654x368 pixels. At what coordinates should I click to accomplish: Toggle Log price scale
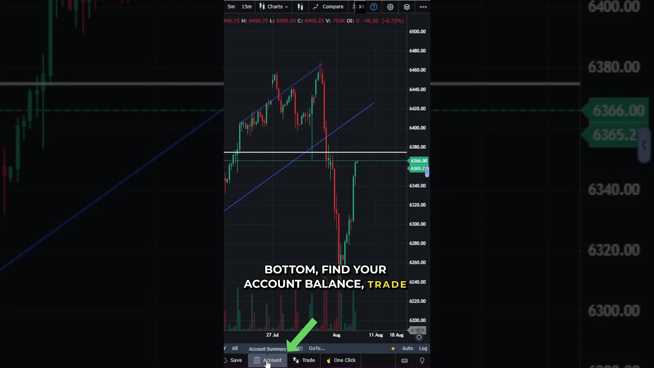tap(423, 349)
